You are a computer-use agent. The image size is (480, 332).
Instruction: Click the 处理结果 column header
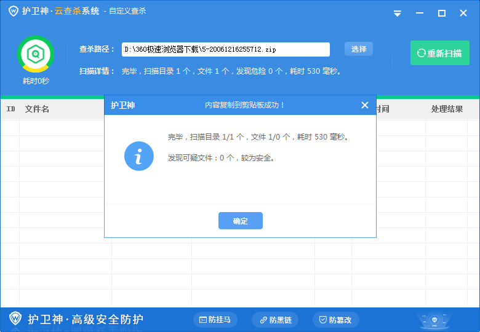[447, 109]
